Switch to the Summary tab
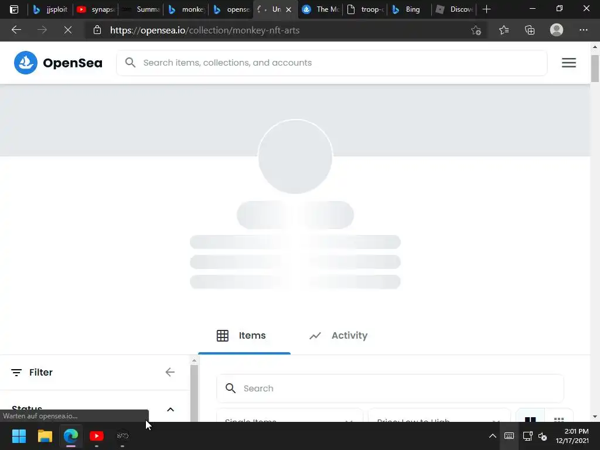Viewport: 600px width, 450px height. point(141,9)
